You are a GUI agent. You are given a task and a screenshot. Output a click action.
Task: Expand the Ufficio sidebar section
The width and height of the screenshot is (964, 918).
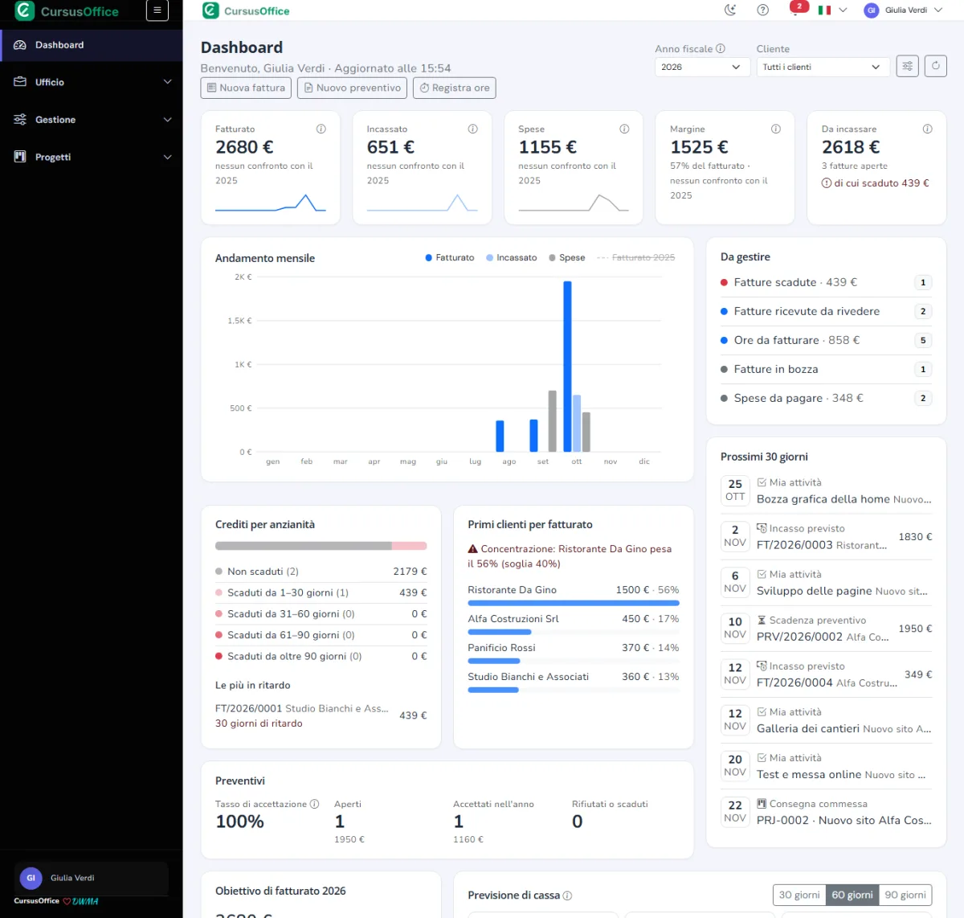[92, 82]
